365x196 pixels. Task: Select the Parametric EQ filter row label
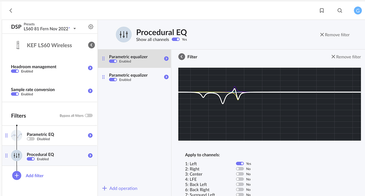pyautogui.click(x=40, y=134)
